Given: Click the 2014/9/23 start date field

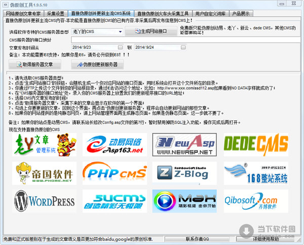Looking at the screenshot, I should click(97, 47).
